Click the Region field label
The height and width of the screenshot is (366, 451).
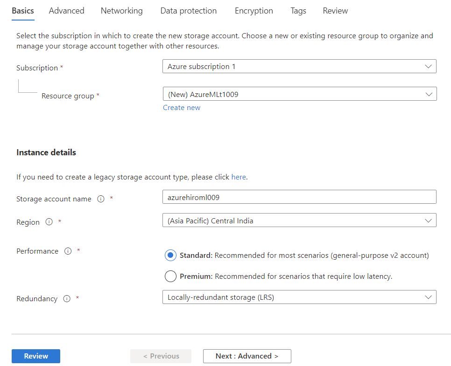point(28,222)
